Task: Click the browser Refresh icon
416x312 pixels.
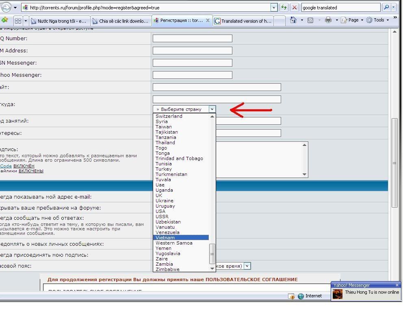Action: [x=284, y=7]
